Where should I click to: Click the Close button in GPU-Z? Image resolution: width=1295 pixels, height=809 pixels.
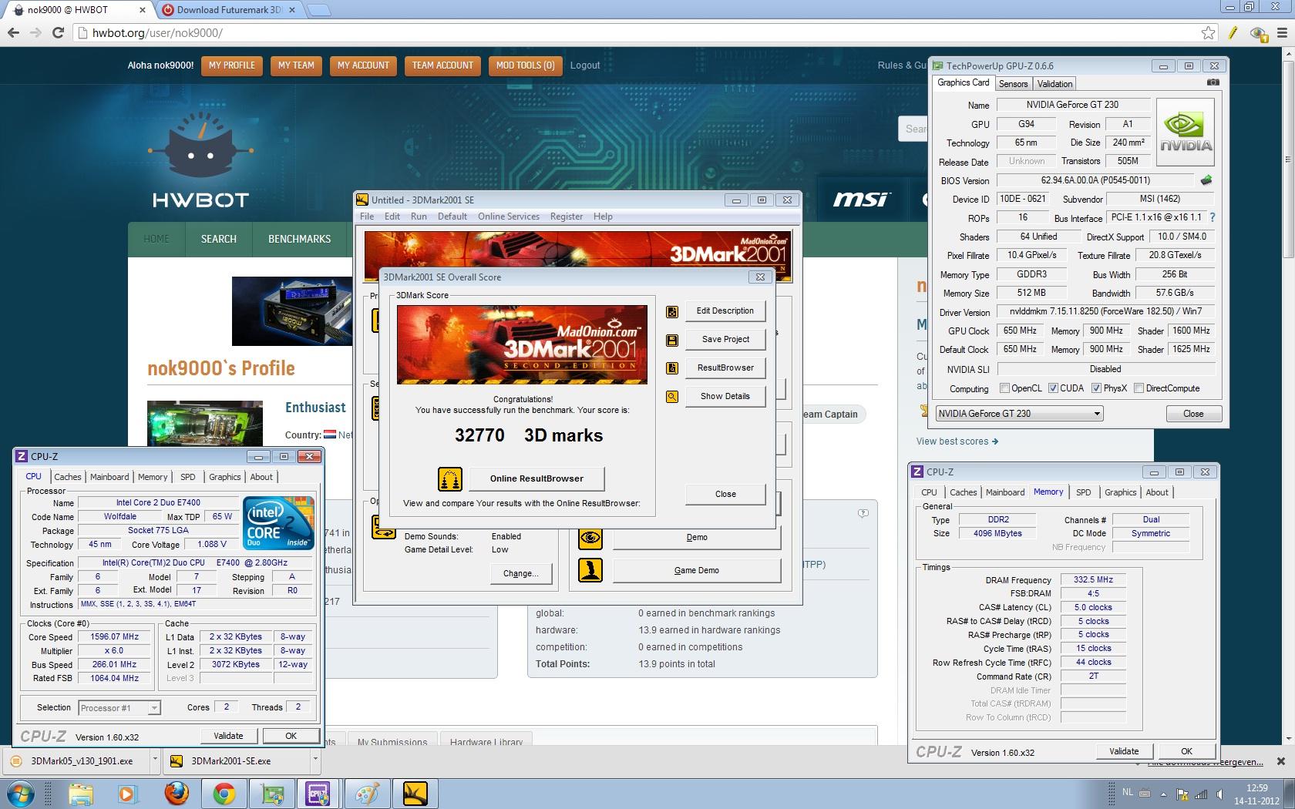coord(1193,414)
